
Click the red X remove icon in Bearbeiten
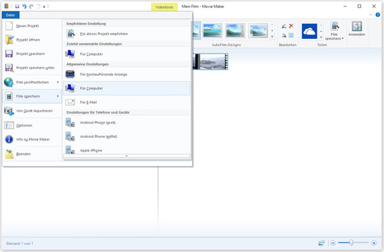291,26
